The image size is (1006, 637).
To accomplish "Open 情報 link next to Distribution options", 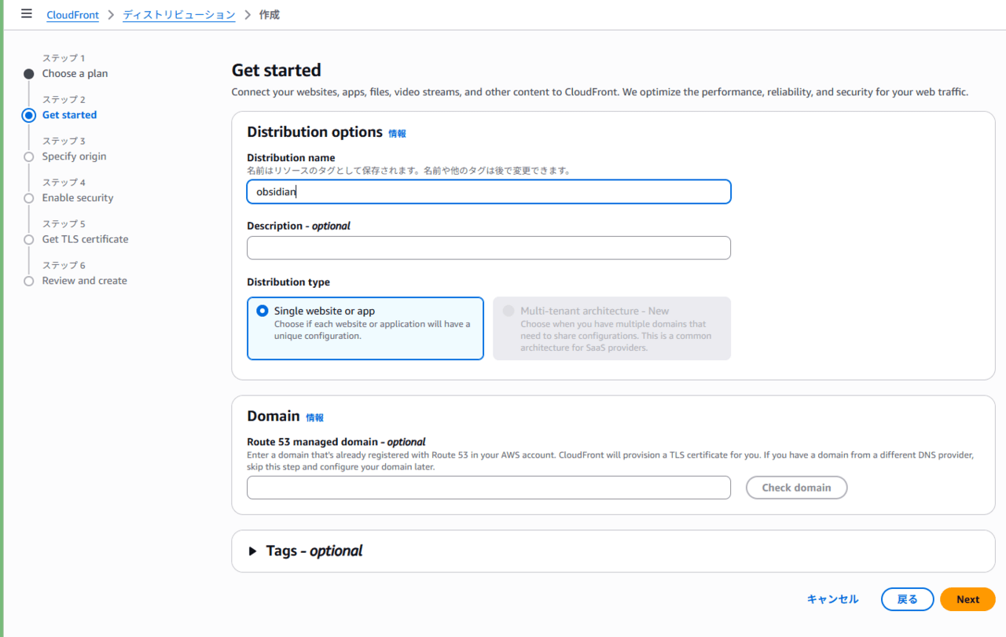I will [397, 134].
